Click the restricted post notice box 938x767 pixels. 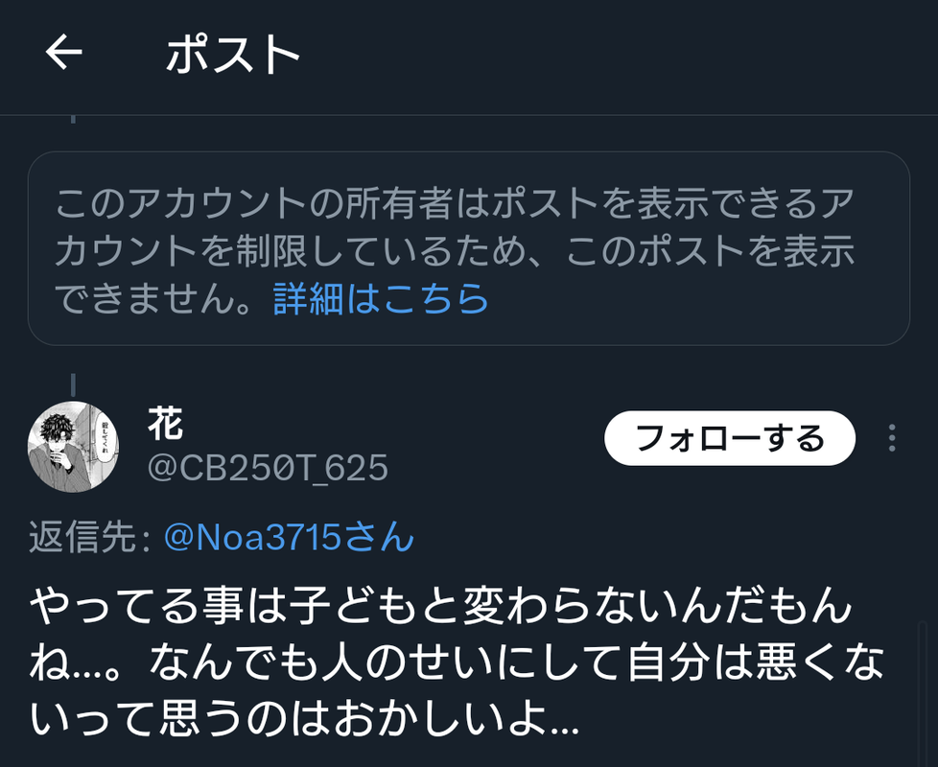(x=469, y=248)
